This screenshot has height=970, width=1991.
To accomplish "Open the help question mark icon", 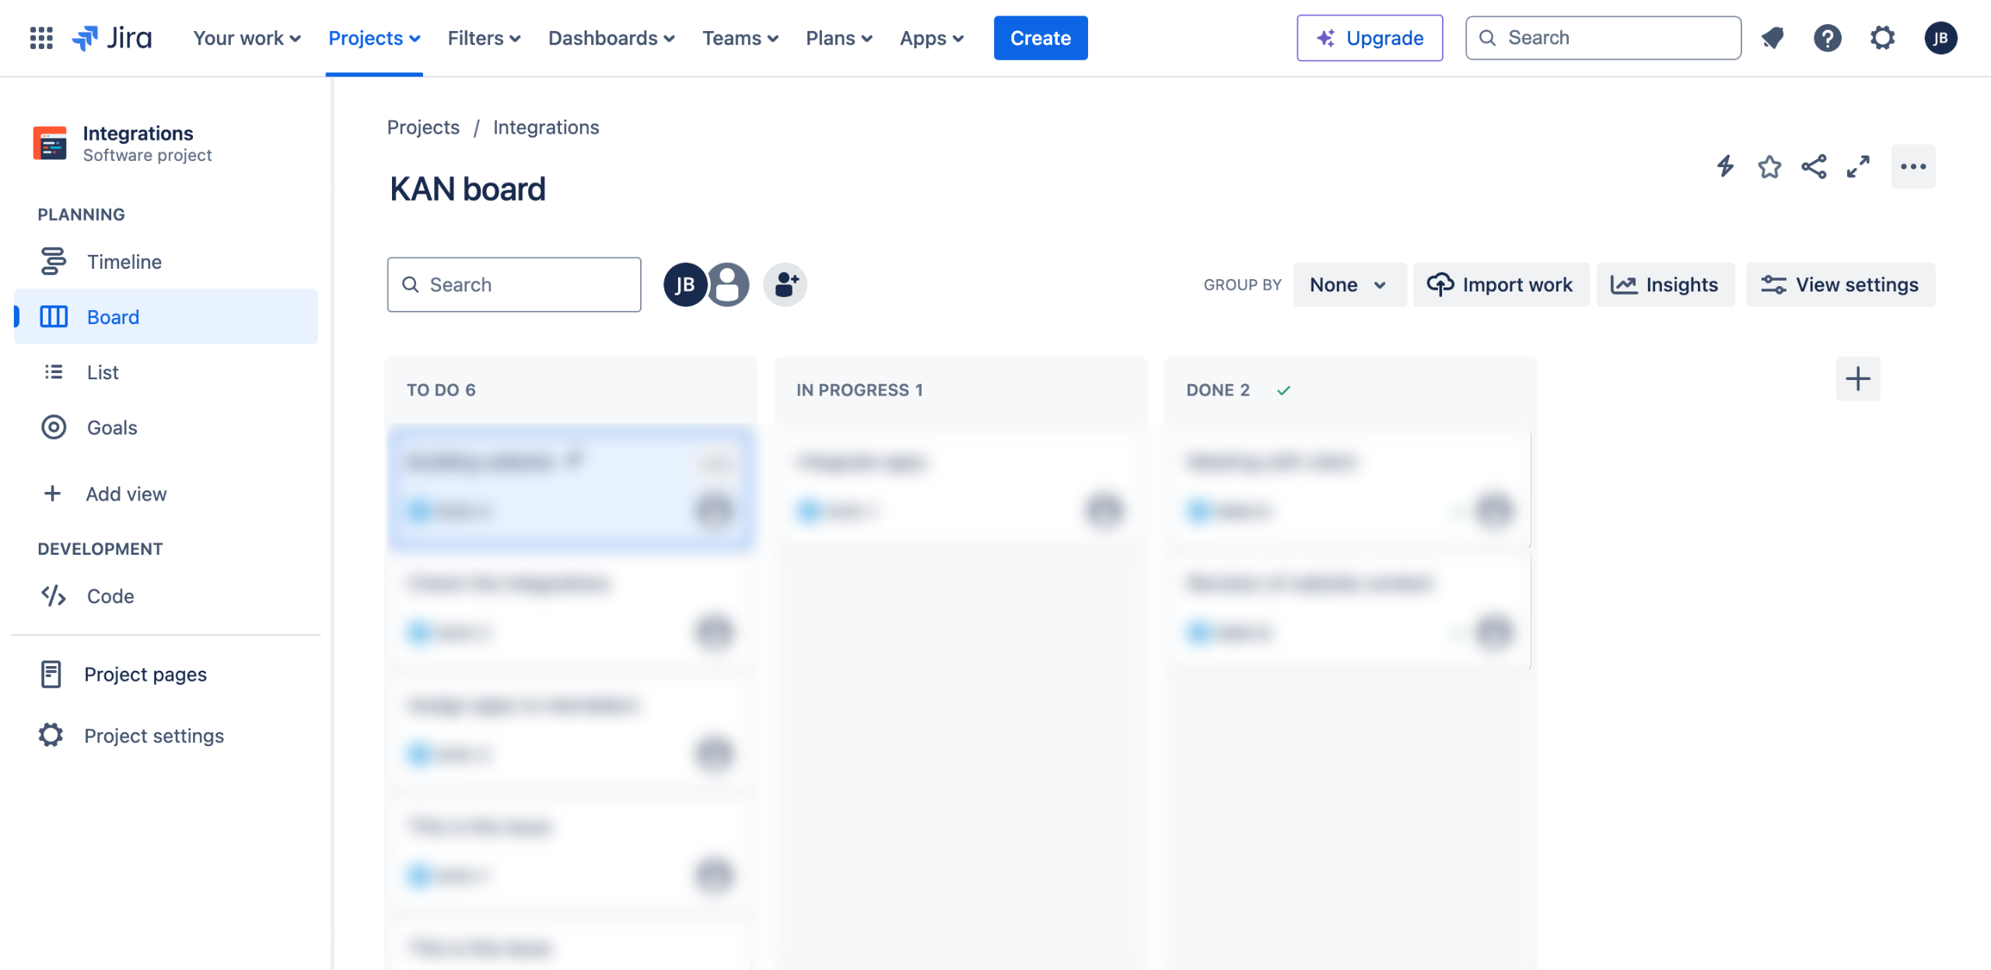I will tap(1827, 38).
